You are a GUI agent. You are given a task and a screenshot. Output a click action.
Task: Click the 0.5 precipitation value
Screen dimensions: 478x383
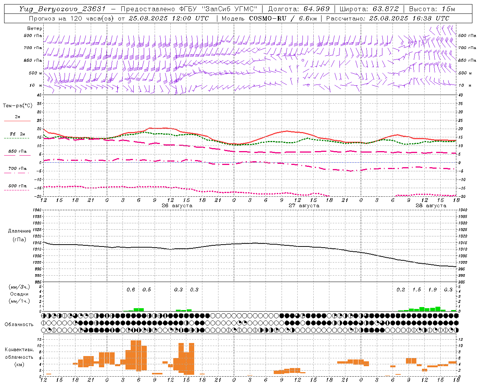[x=147, y=289]
